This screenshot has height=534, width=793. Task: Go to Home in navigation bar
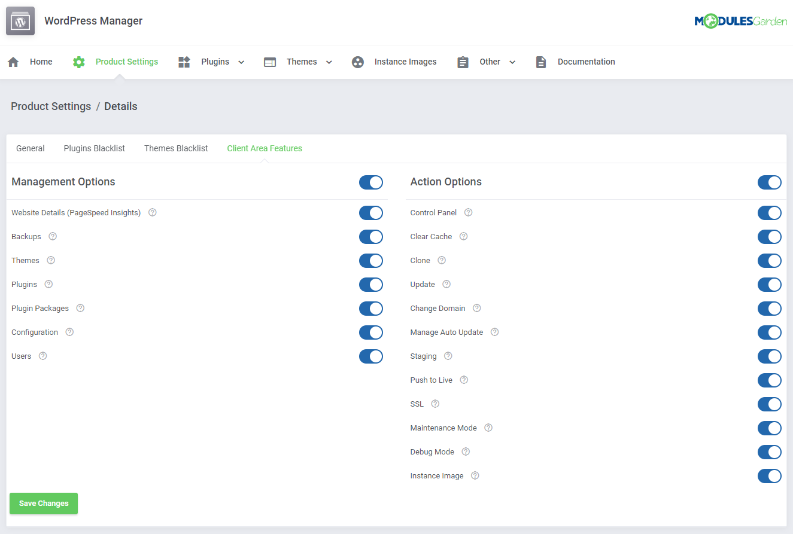[41, 62]
